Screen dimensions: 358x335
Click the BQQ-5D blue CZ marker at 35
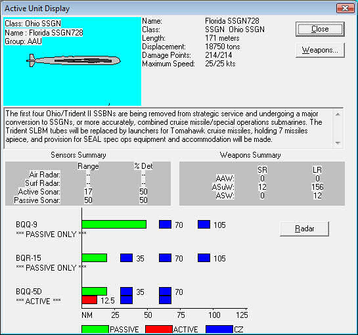(x=127, y=296)
